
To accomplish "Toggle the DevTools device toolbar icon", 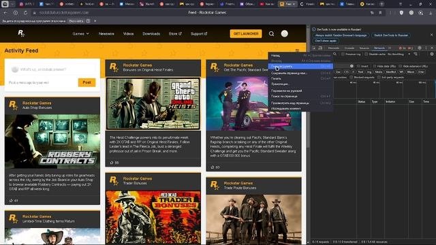I will pos(320,48).
